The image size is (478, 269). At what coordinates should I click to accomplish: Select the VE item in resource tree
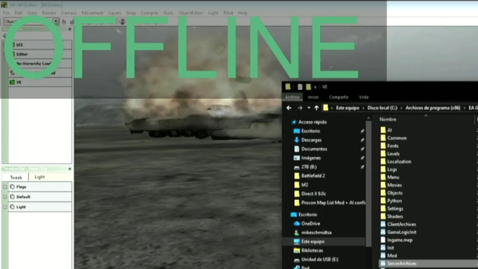40,82
